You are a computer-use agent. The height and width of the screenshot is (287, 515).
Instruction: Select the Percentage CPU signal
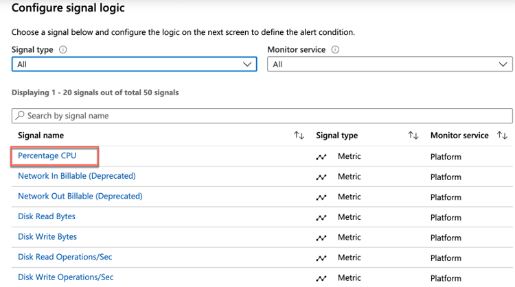tap(47, 155)
